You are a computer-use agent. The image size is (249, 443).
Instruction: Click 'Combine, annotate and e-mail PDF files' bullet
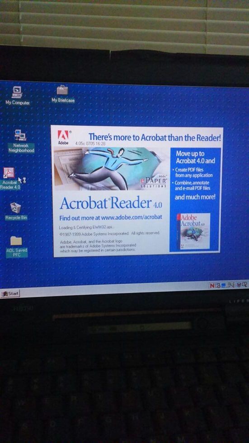click(x=192, y=186)
